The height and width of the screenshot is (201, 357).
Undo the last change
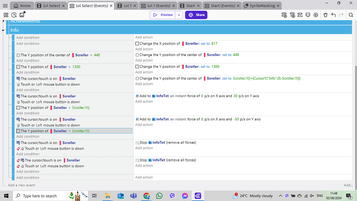pos(334,15)
